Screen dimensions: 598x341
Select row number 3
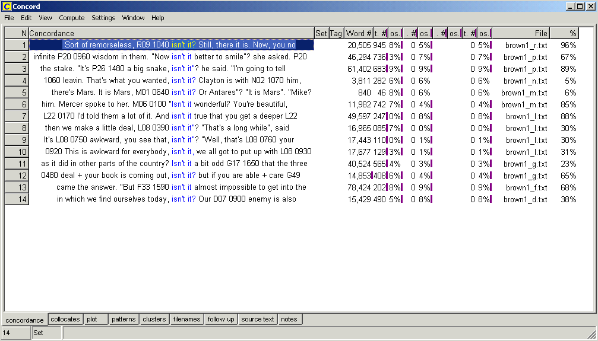coord(17,69)
